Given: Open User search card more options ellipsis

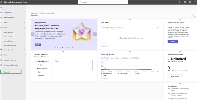Looking at the screenshot, I should click(159, 22).
